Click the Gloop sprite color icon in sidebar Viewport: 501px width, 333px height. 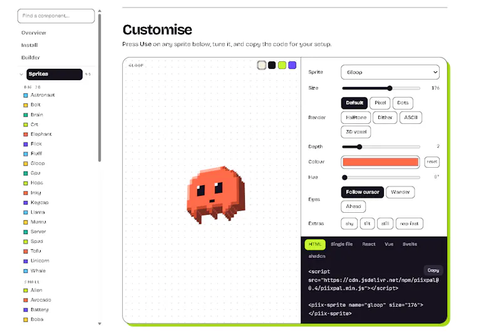[x=26, y=163]
